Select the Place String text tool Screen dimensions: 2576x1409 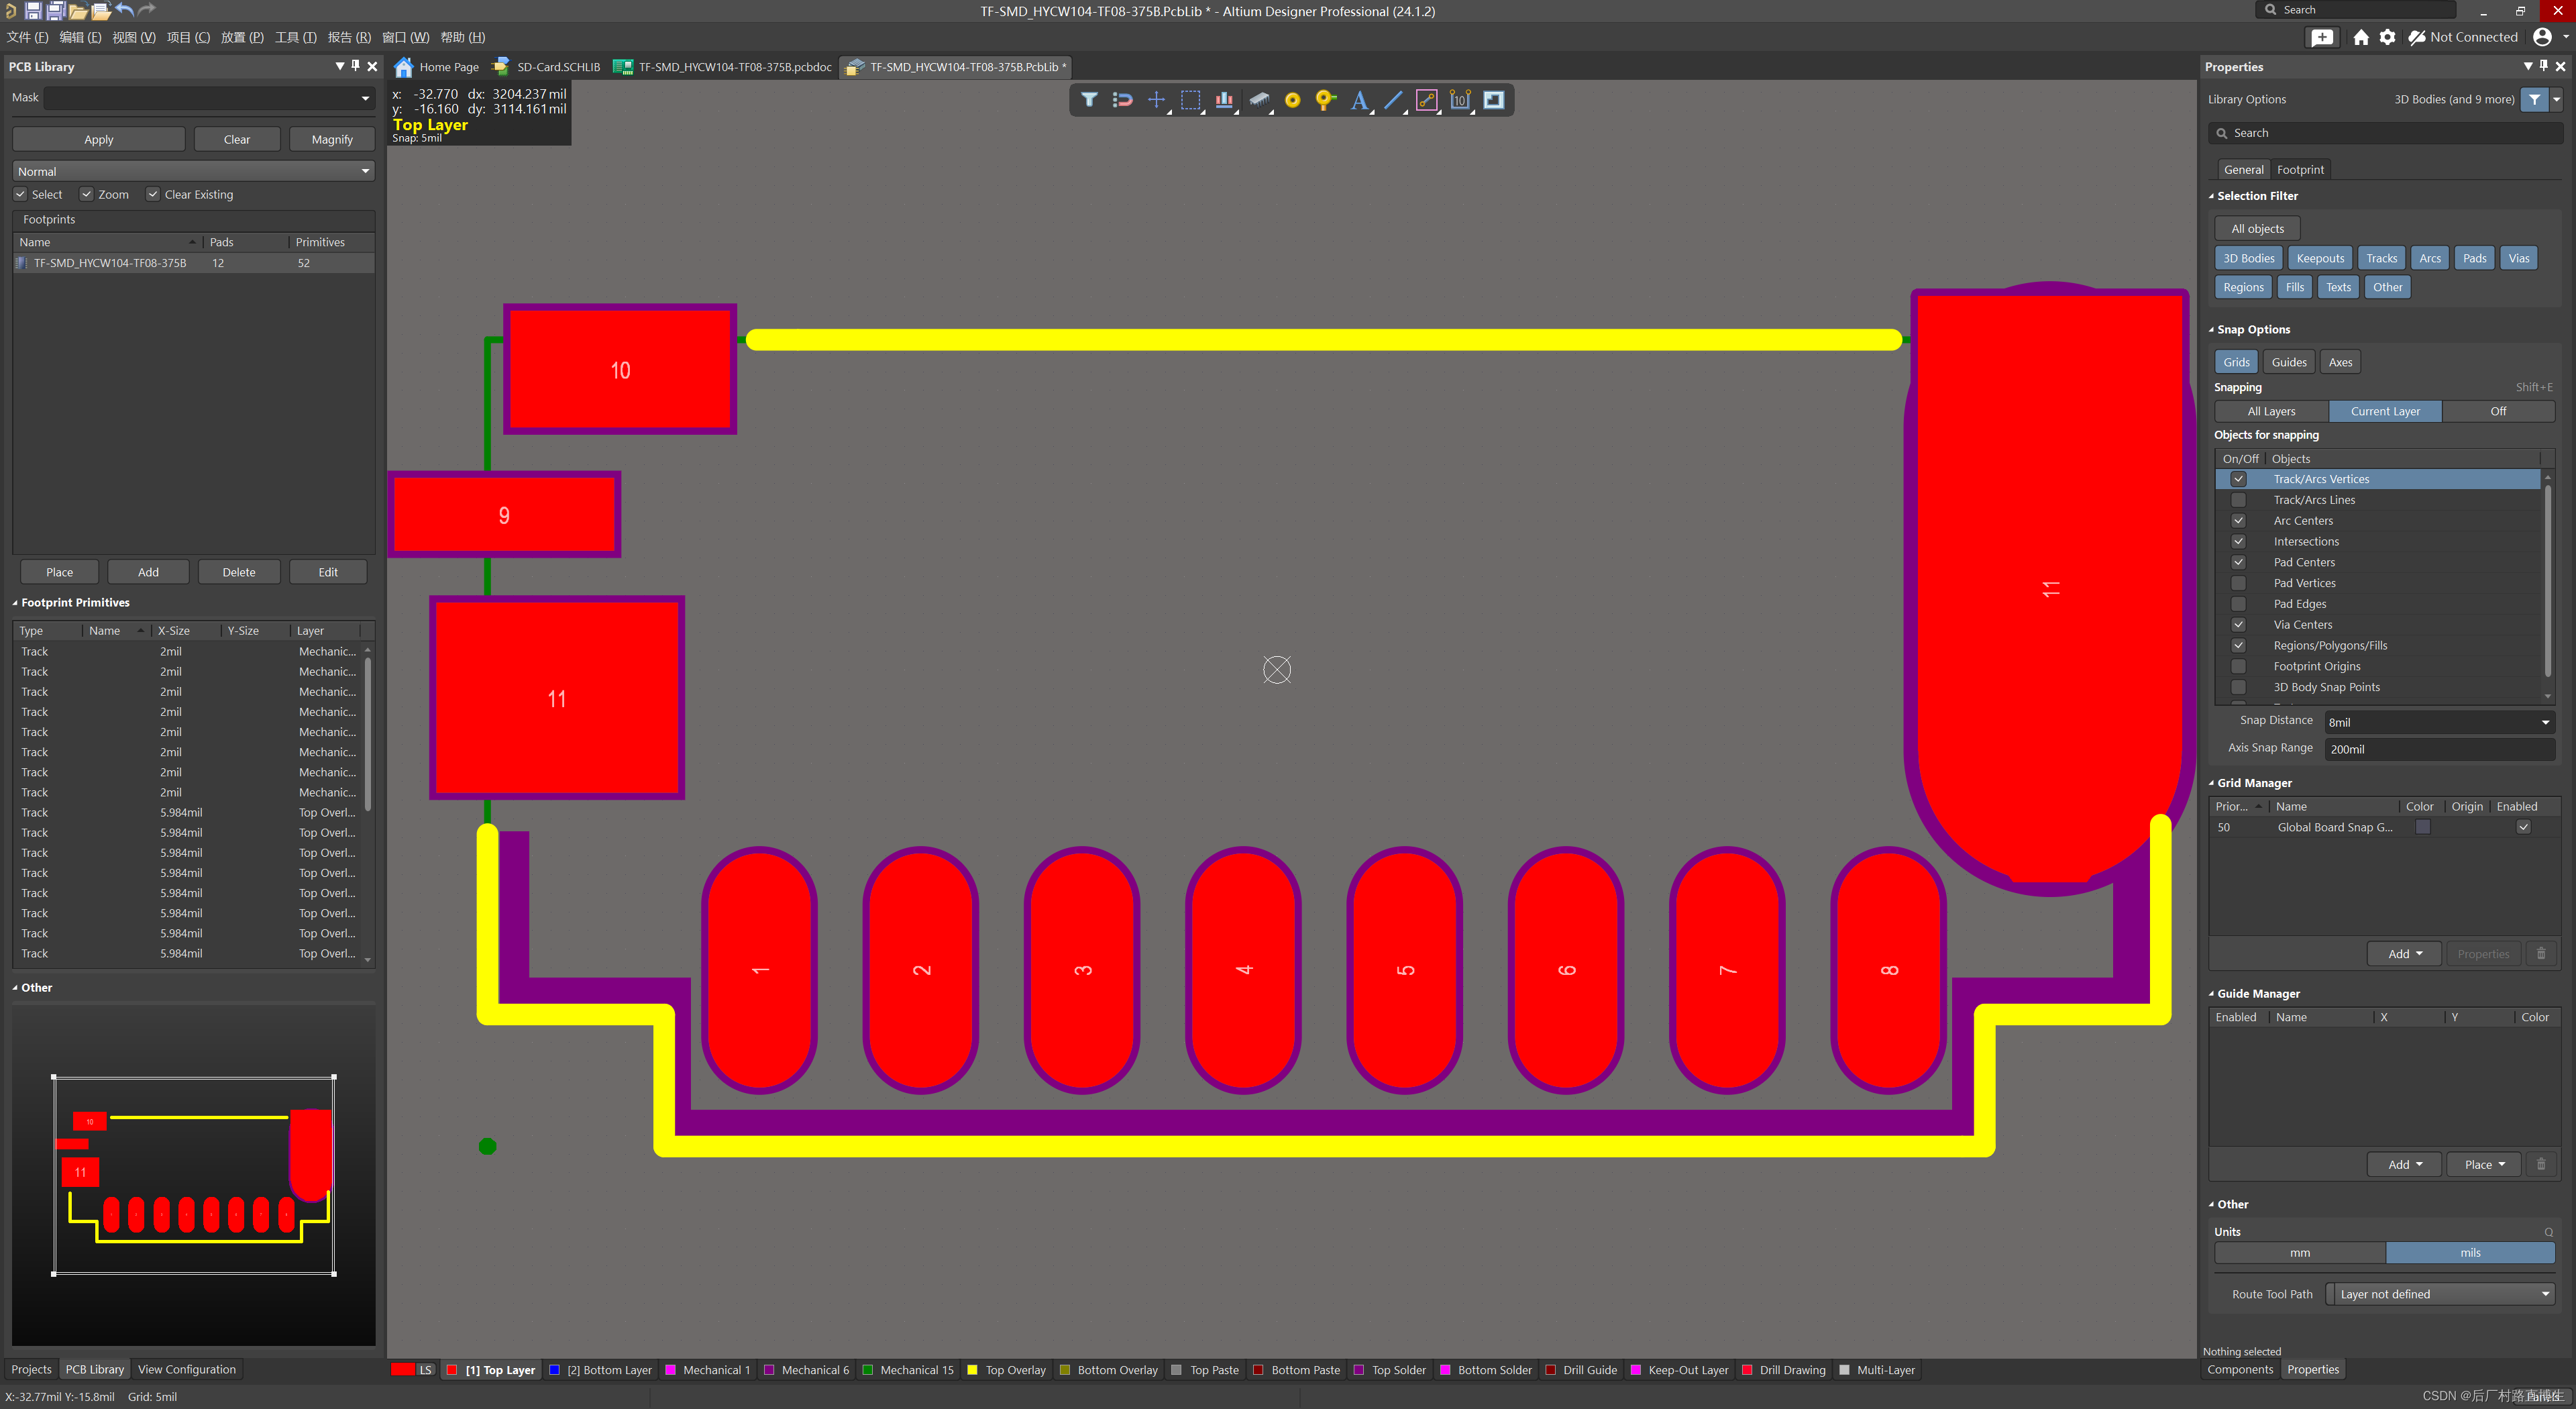pyautogui.click(x=1359, y=100)
